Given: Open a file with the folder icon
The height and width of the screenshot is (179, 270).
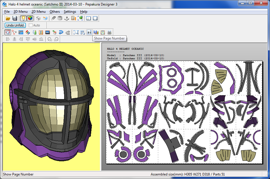Looking at the screenshot, I should tap(8, 18).
